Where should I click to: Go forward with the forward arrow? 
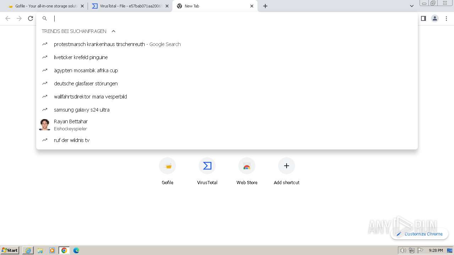[x=19, y=18]
